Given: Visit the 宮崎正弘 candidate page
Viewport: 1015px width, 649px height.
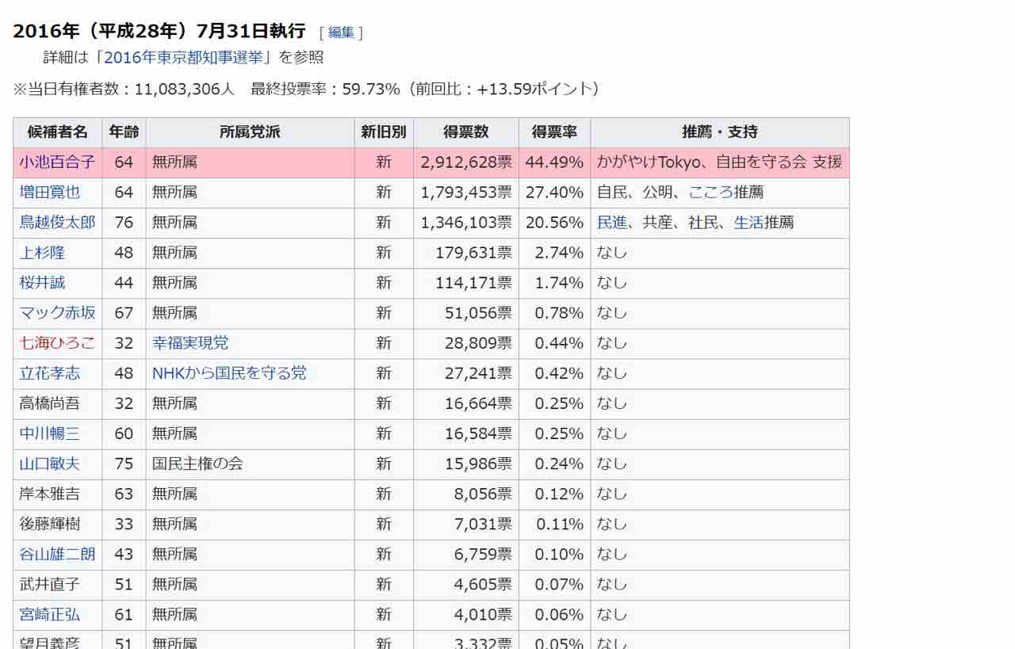Looking at the screenshot, I should point(49,614).
